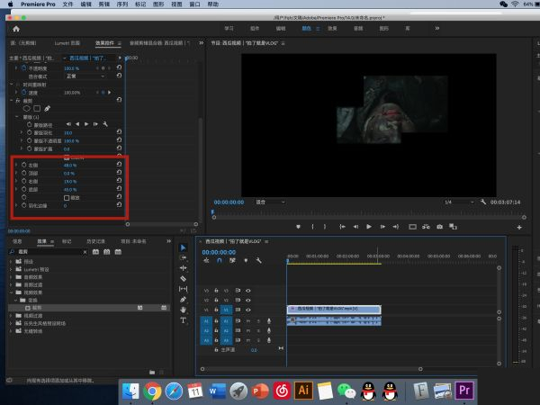Viewport: 540px width, 405px height.
Task: Open the blend mode dropdown
Action: coord(85,76)
